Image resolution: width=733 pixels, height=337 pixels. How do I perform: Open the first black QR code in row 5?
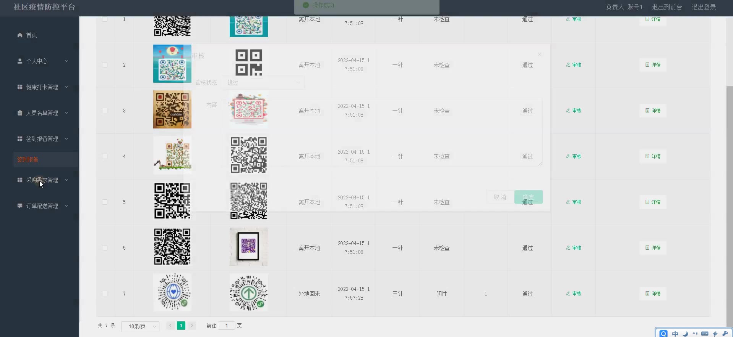point(172,201)
